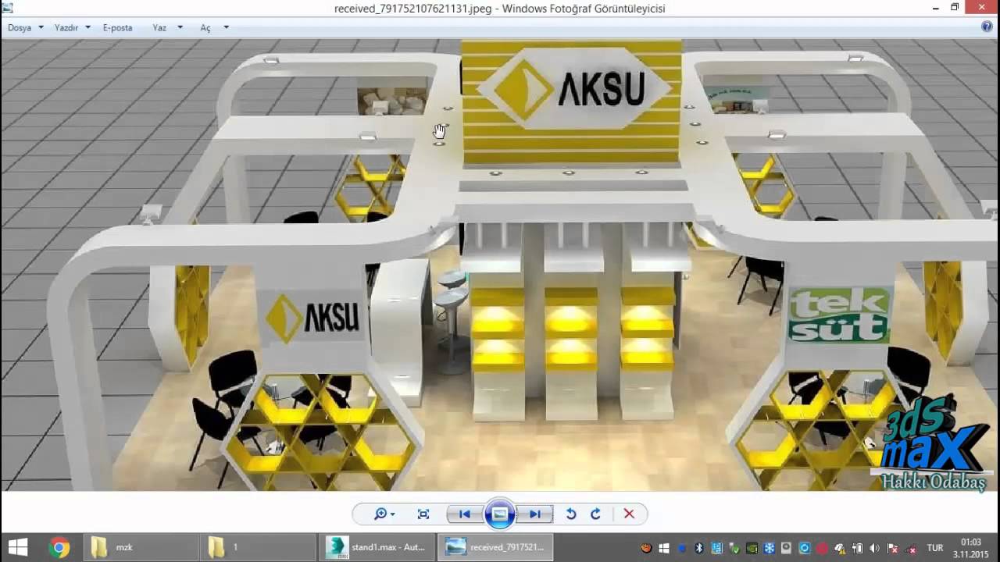This screenshot has width=1000, height=562.
Task: Click the snowflake tray icon
Action: 769,548
